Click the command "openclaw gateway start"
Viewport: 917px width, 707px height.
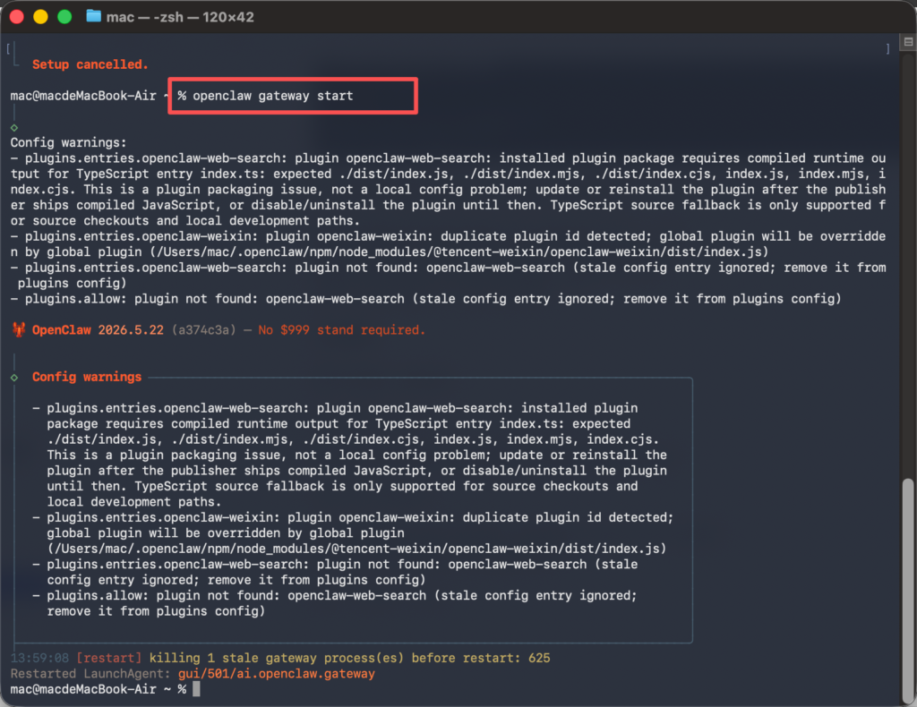click(x=273, y=96)
